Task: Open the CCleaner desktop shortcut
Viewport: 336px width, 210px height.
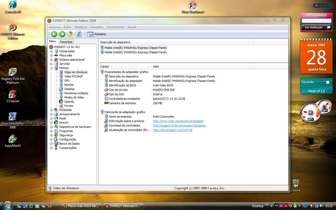Action: tap(13, 96)
